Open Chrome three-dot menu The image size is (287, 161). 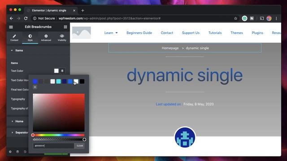(276, 18)
